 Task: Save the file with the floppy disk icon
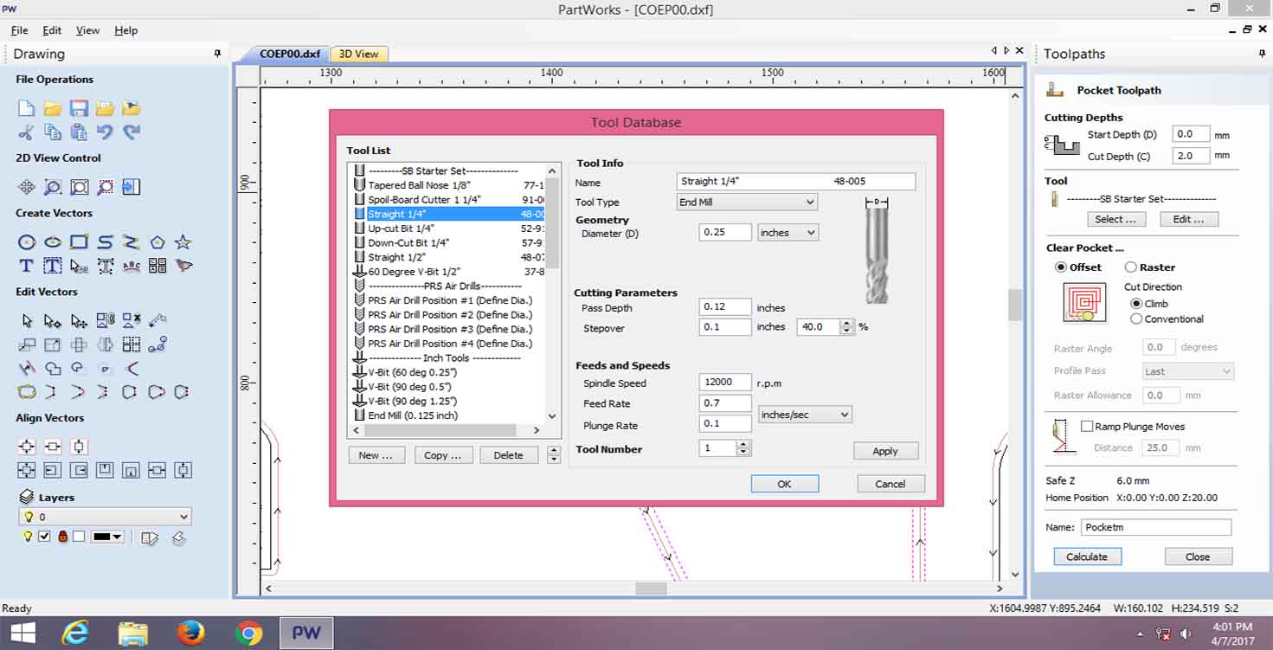79,108
